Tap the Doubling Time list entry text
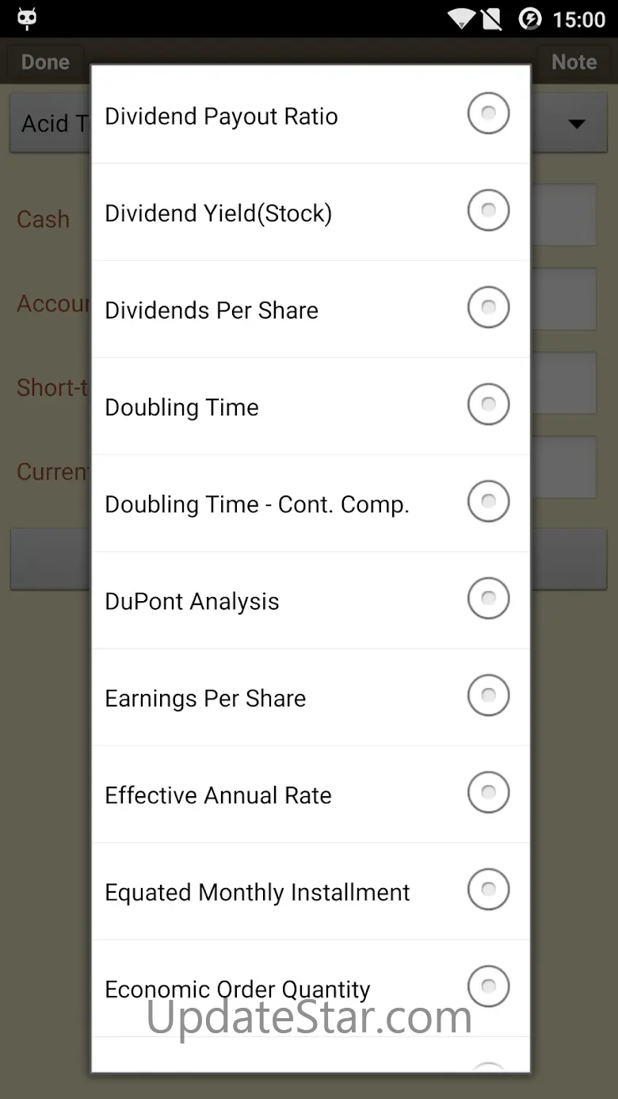Screen dimensions: 618x1099 181,408
